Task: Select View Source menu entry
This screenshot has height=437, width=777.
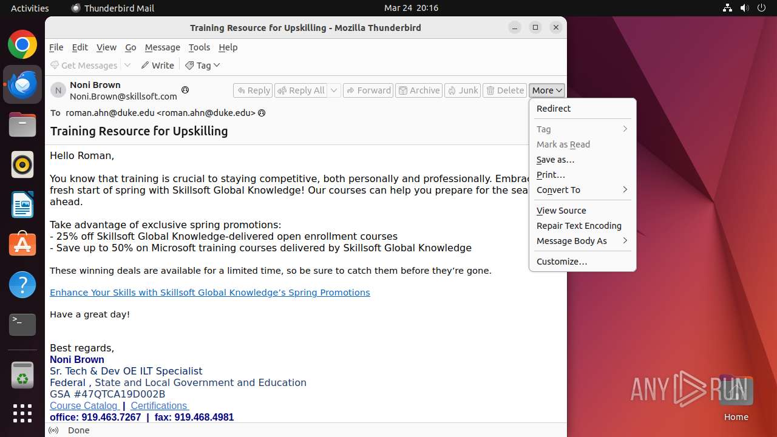Action: (582, 211)
